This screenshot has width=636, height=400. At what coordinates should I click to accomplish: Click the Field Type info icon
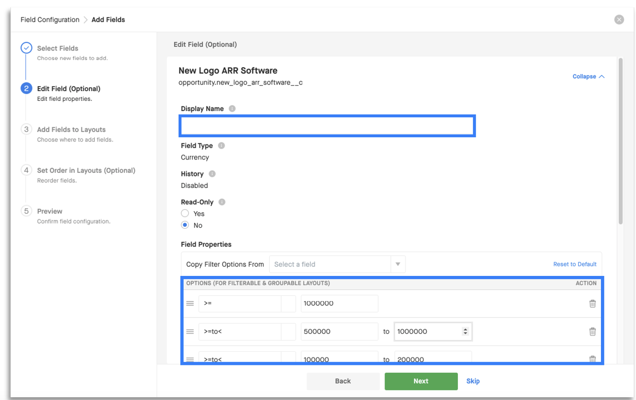point(221,145)
